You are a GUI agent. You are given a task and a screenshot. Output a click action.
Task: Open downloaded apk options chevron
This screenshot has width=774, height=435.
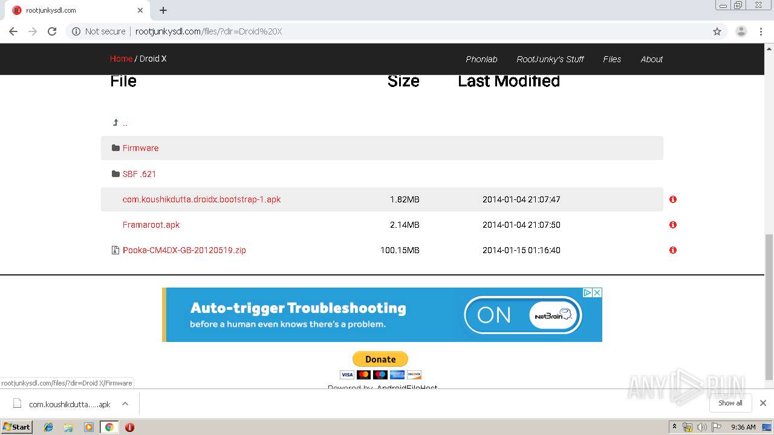coord(125,404)
